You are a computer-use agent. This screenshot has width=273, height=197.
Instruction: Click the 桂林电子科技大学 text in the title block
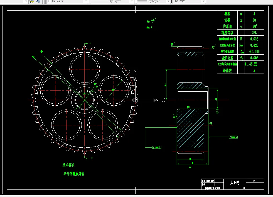tap(213, 188)
